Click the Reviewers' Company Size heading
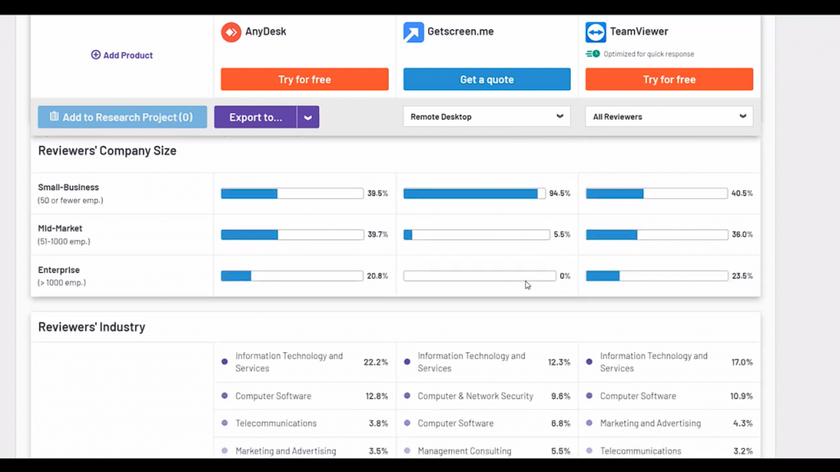840x472 pixels. (x=107, y=151)
